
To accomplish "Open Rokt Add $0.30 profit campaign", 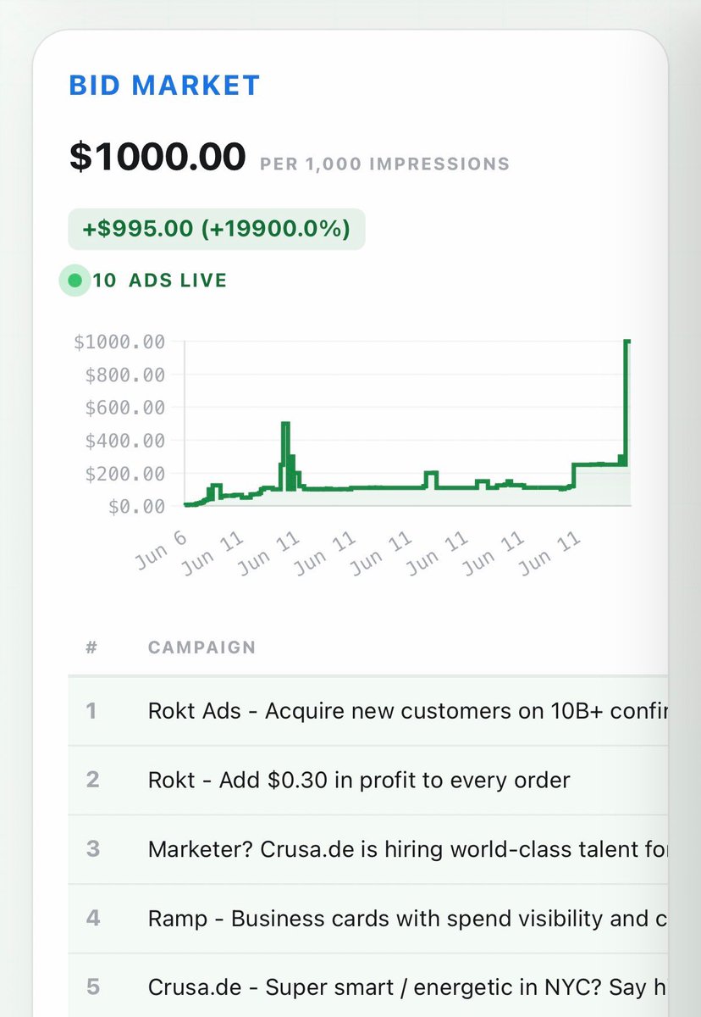I will (x=368, y=781).
